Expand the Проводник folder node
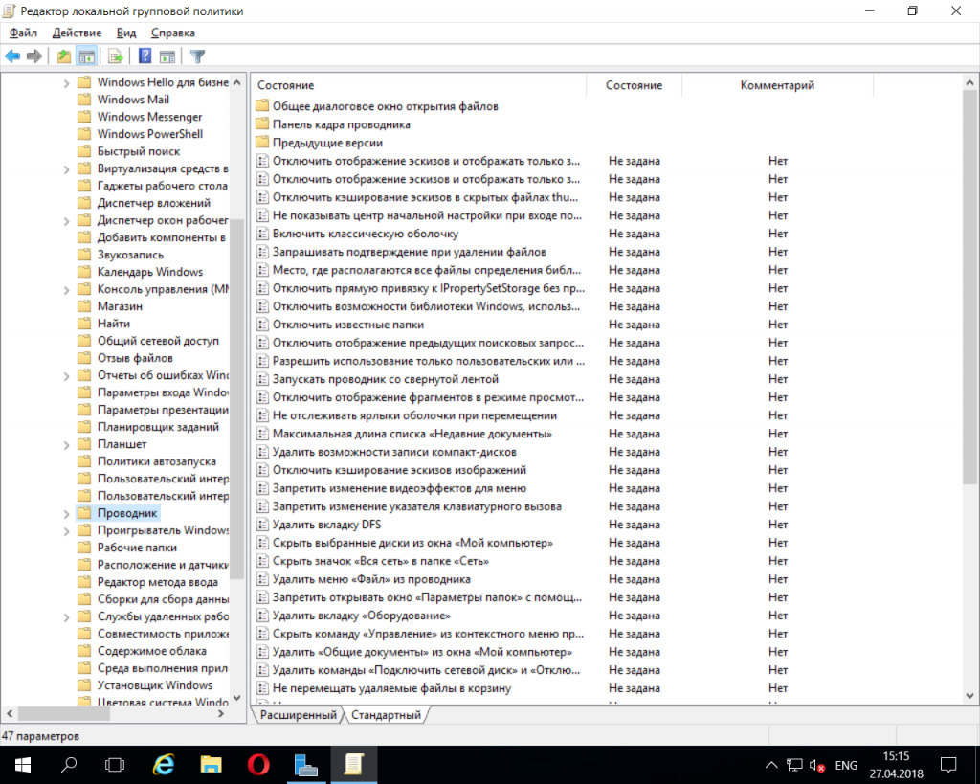Screen dimensions: 980x784 coord(66,513)
